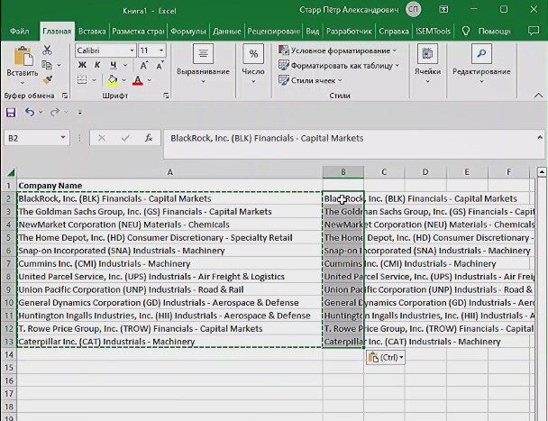Apply the yellow fill color bucket

click(x=112, y=80)
